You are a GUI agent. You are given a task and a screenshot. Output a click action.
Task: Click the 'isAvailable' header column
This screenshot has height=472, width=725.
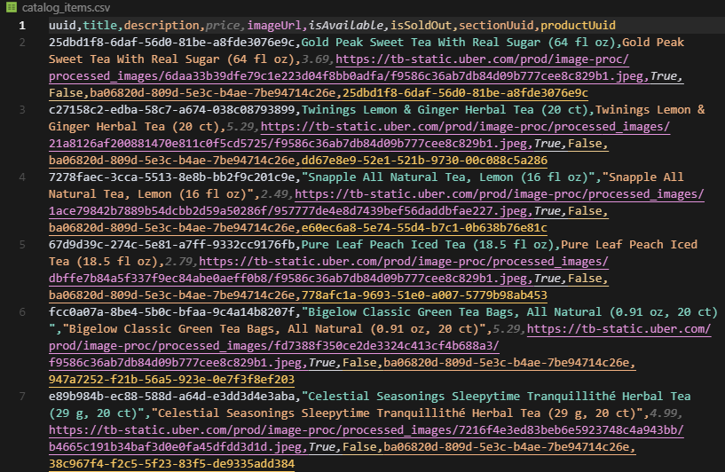click(346, 26)
